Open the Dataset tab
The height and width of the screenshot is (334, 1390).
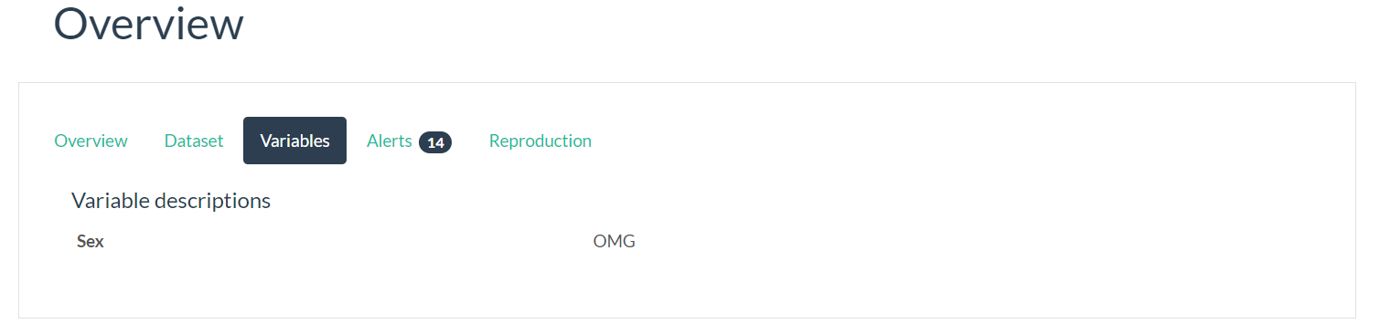194,141
